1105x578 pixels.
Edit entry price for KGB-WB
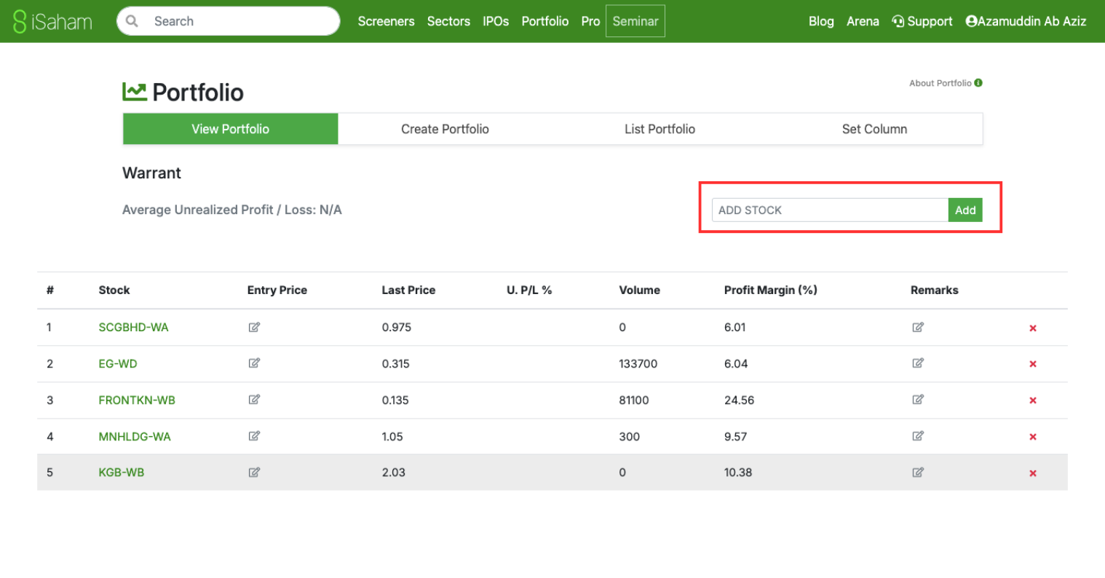[x=254, y=472]
